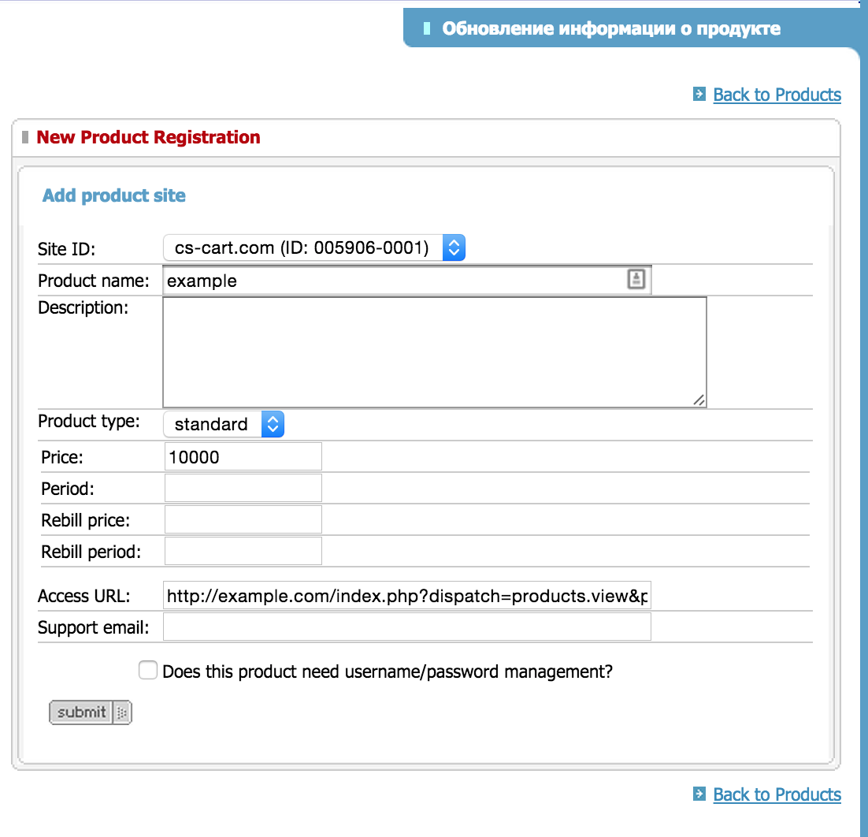Click the gray marker beside New Product Registration
The image size is (868, 837).
click(26, 137)
